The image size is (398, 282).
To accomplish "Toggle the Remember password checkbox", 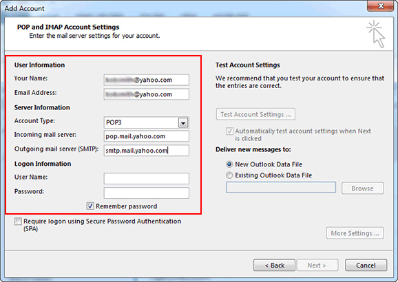I will 90,206.
